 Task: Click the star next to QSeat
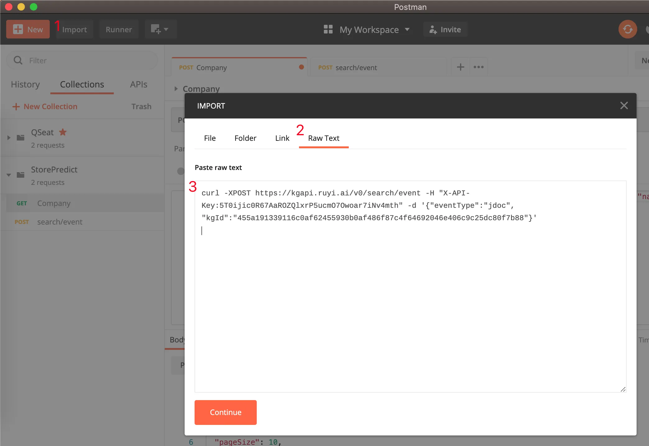63,132
